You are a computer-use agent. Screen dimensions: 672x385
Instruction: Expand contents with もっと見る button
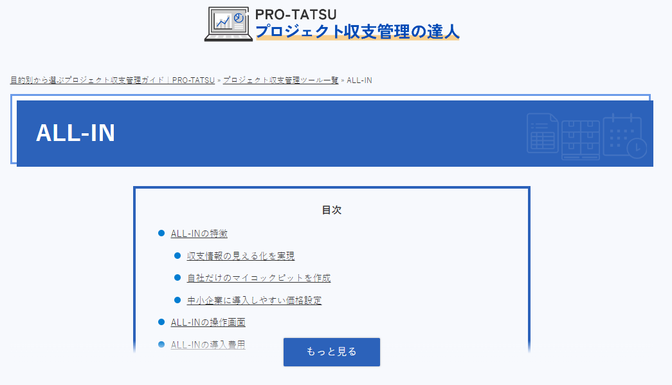coord(331,352)
